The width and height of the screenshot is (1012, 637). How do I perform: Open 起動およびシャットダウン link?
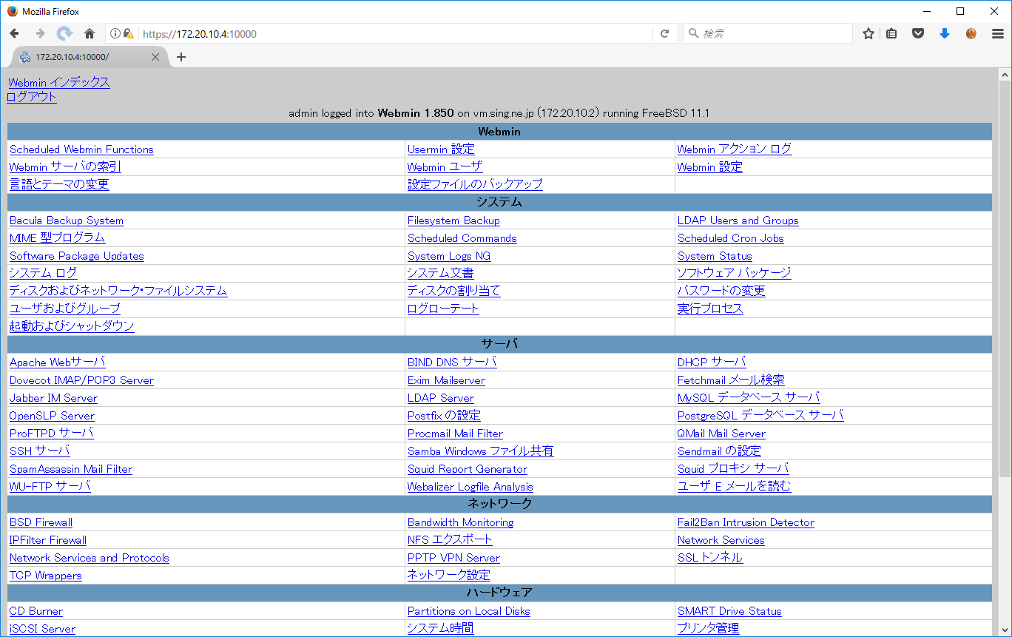coord(72,326)
